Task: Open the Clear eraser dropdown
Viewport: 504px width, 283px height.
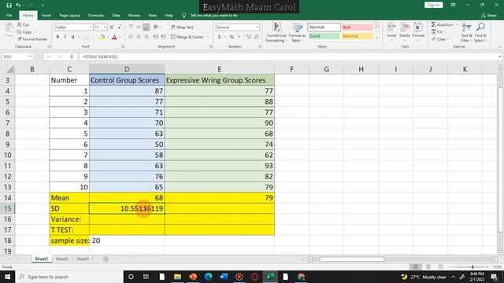Action: (440, 39)
